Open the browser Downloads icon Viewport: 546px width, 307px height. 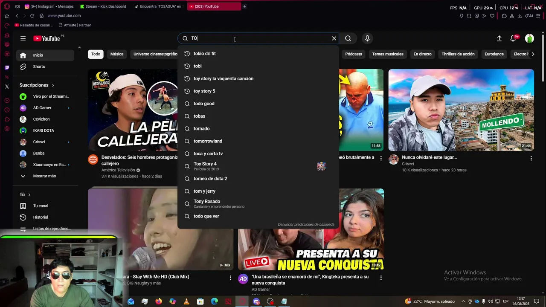520,16
